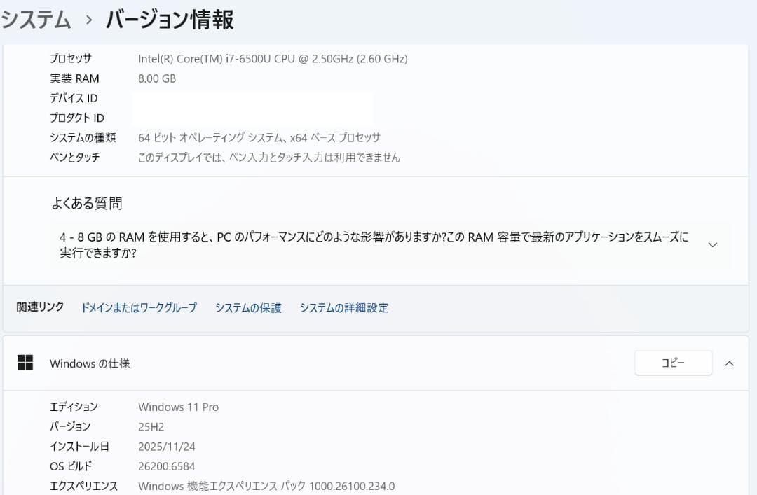Open the ドメインまたはワークグループ link
Image resolution: width=757 pixels, height=495 pixels.
coord(138,307)
